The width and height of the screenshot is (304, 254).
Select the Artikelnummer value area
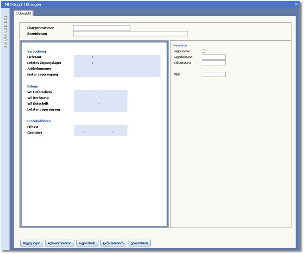tap(117, 68)
